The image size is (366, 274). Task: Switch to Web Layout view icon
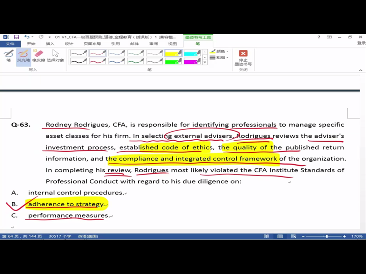point(293,236)
